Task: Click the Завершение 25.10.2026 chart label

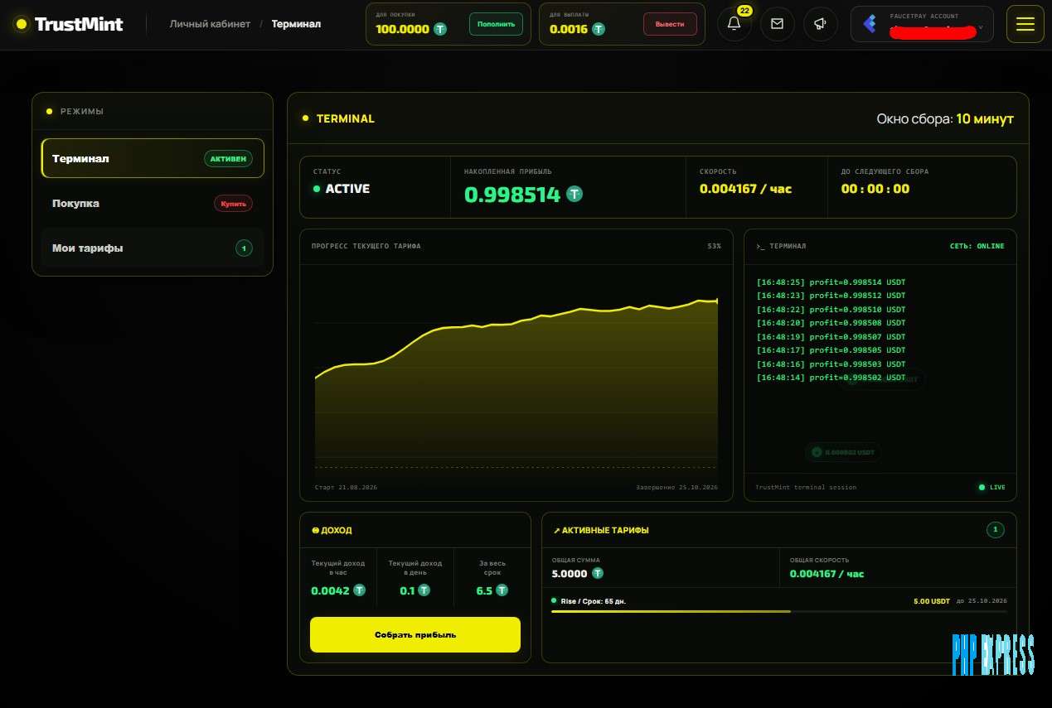Action: [676, 487]
